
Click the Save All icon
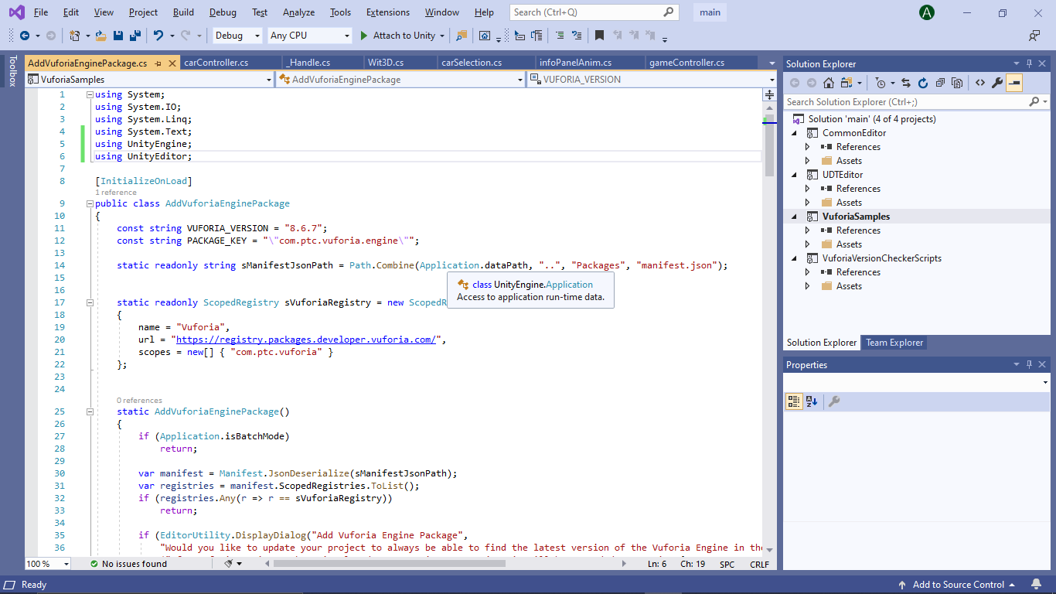point(135,36)
